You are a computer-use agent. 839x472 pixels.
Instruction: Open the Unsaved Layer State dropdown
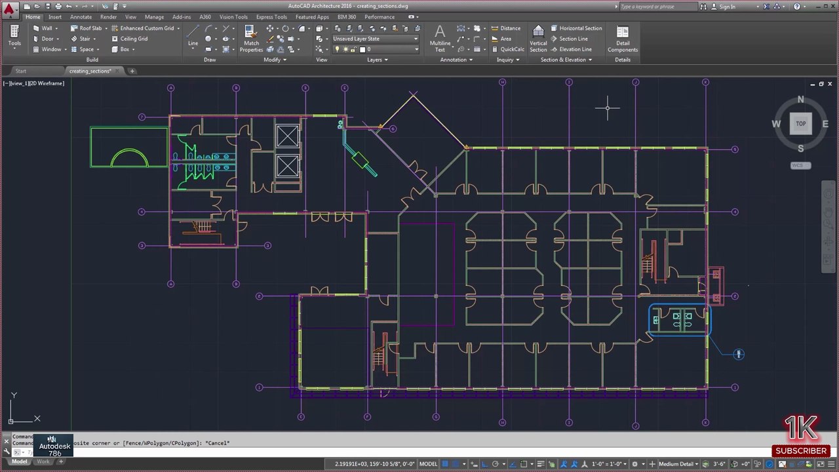[375, 39]
